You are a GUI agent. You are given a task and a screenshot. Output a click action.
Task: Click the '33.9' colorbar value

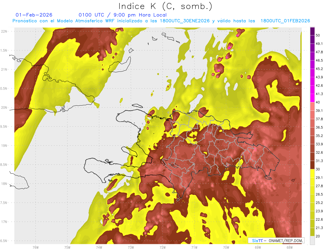point(319,144)
